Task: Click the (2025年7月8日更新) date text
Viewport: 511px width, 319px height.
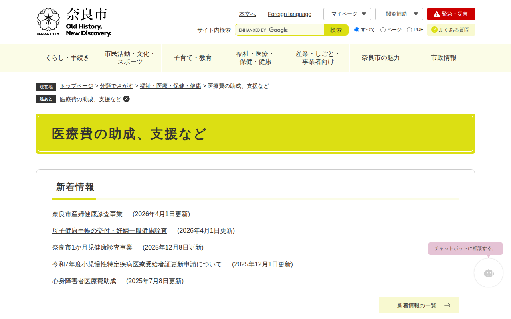Action: click(x=155, y=281)
